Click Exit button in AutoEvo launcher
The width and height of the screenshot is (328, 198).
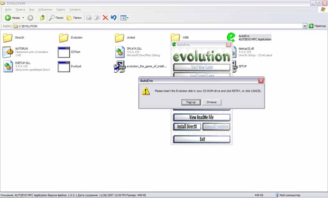(x=202, y=139)
